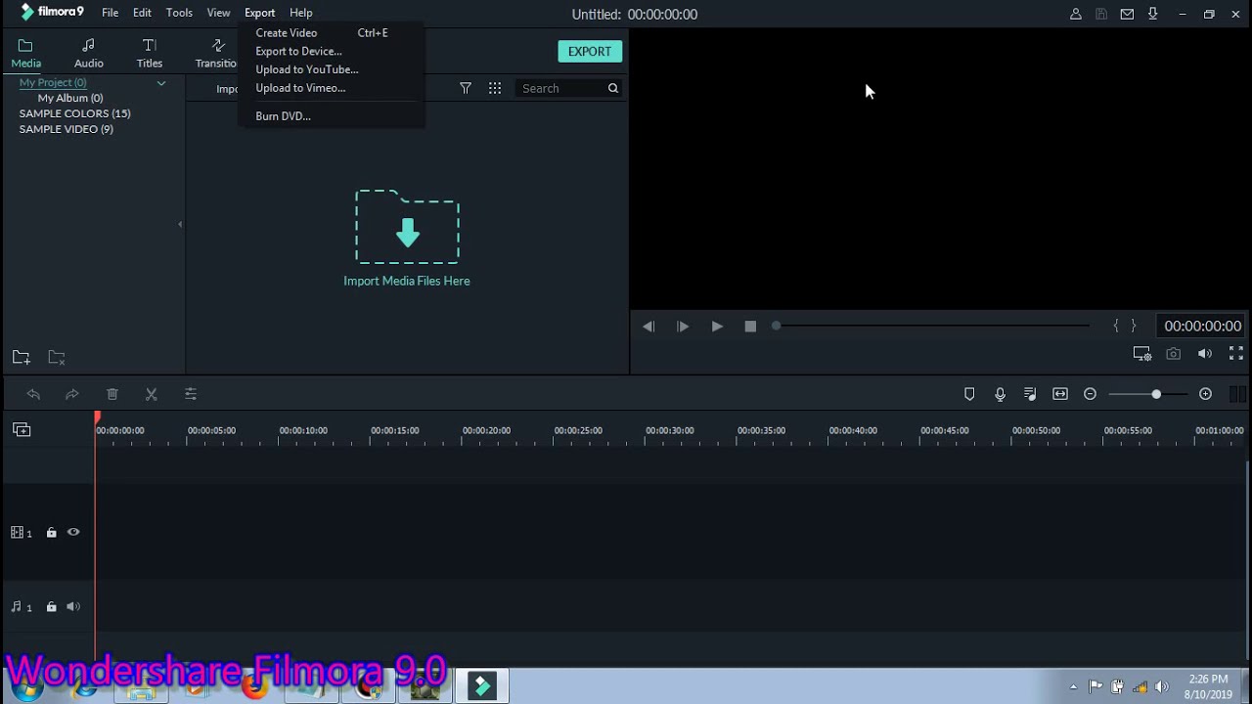Collapse the My Project folder chevron

pyautogui.click(x=161, y=83)
